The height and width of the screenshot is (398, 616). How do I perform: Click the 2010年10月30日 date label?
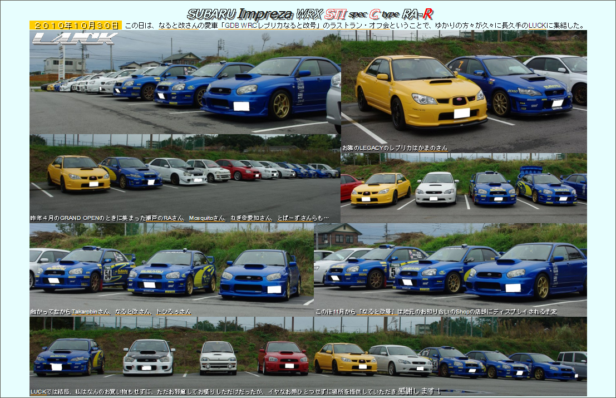(75, 26)
